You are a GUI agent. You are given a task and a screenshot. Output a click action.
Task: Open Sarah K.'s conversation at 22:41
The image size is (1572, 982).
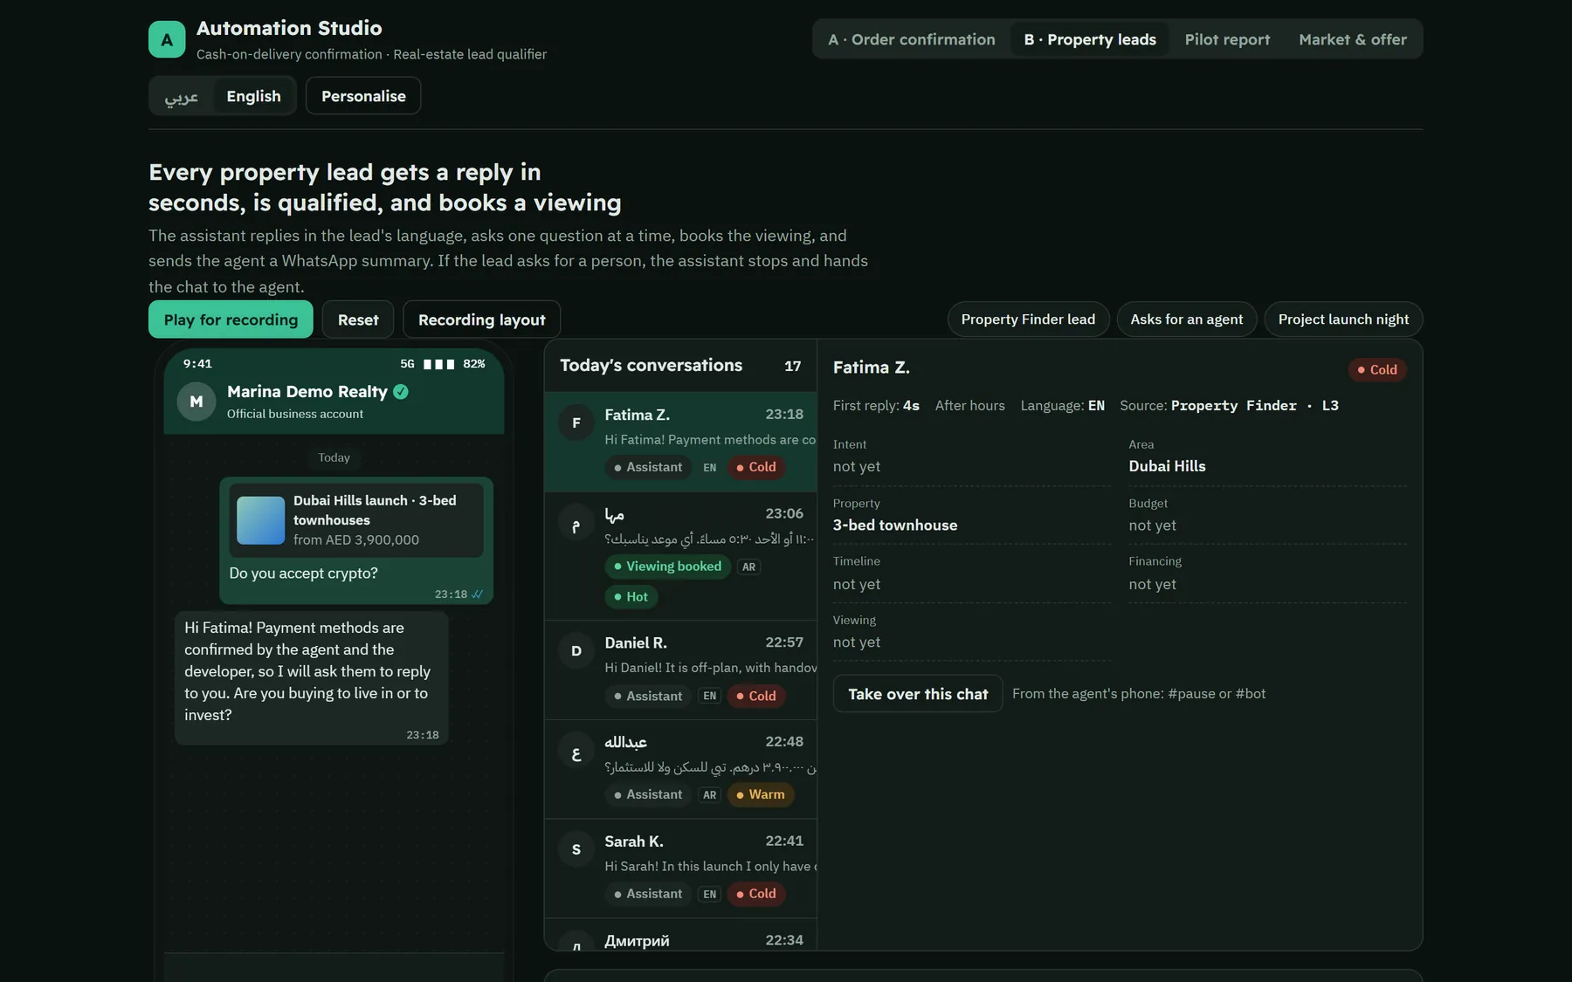pyautogui.click(x=680, y=868)
